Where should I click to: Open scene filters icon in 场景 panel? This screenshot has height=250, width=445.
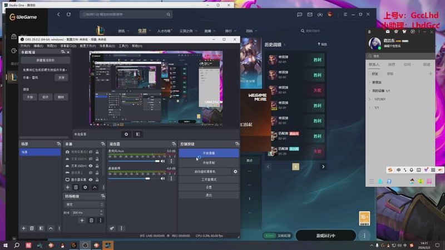41,228
